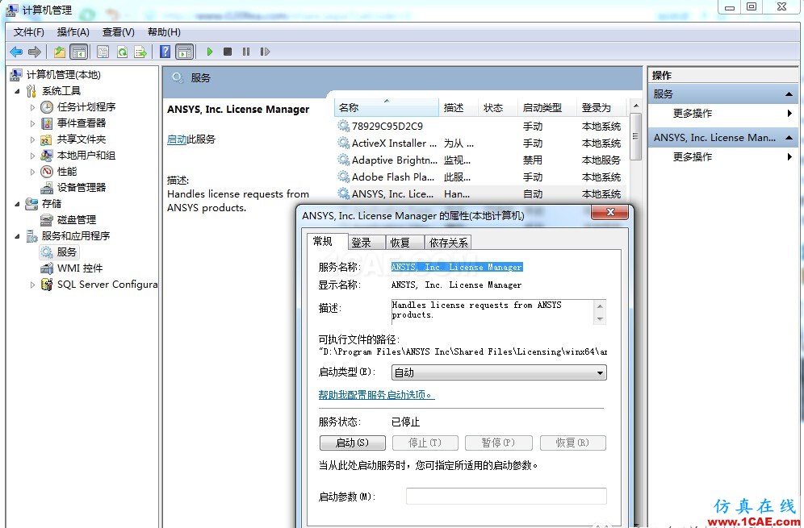The width and height of the screenshot is (804, 528).
Task: Expand the 任务计划程序 node arrow
Action: 32,107
